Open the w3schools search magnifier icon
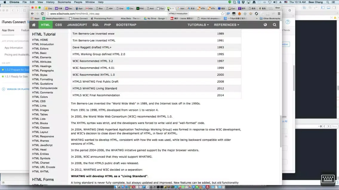This screenshot has width=339, height=190. tap(275, 25)
